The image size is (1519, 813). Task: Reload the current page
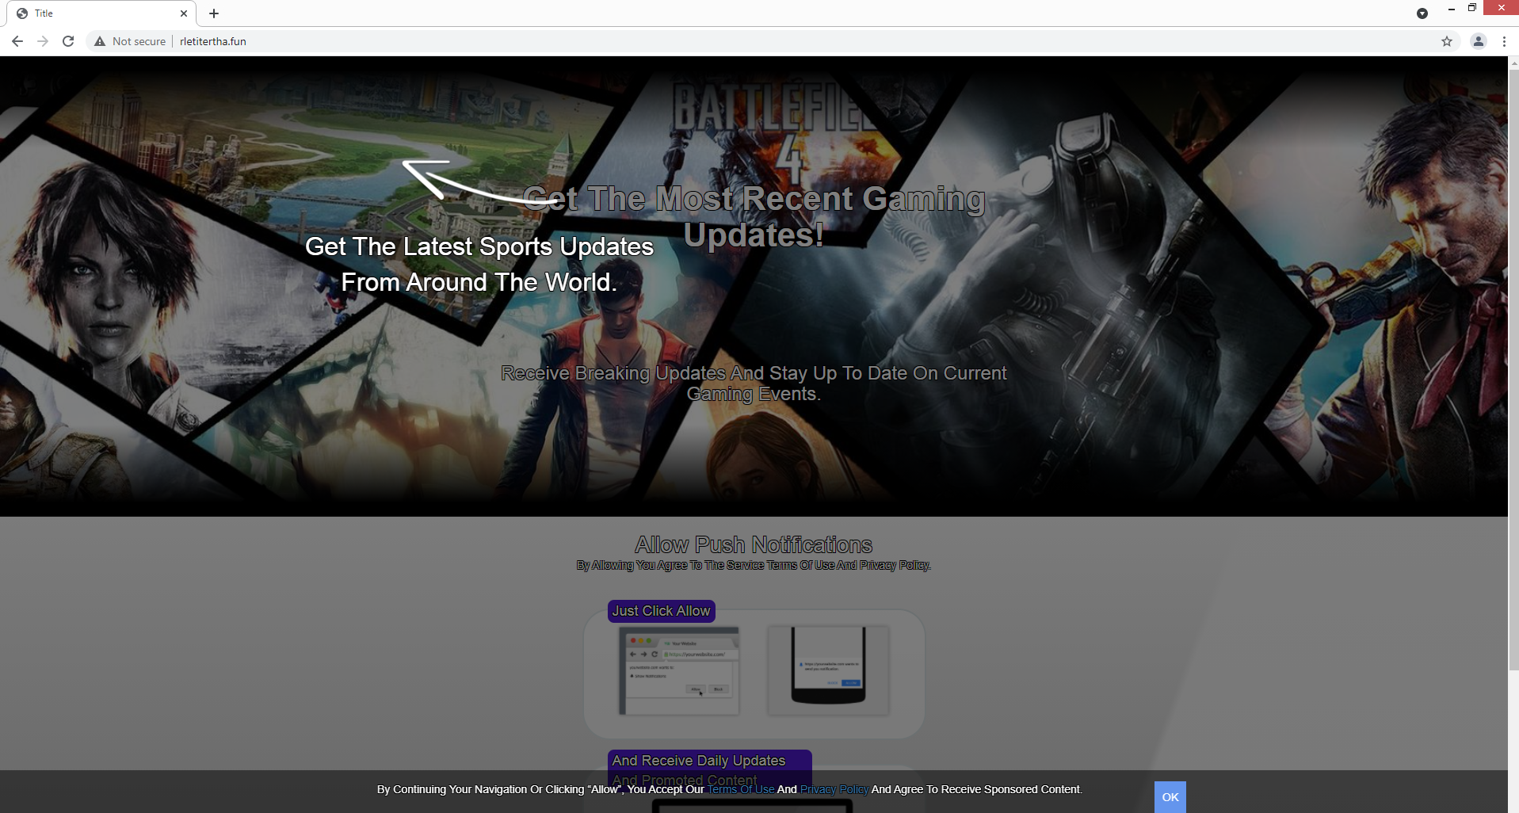[68, 41]
